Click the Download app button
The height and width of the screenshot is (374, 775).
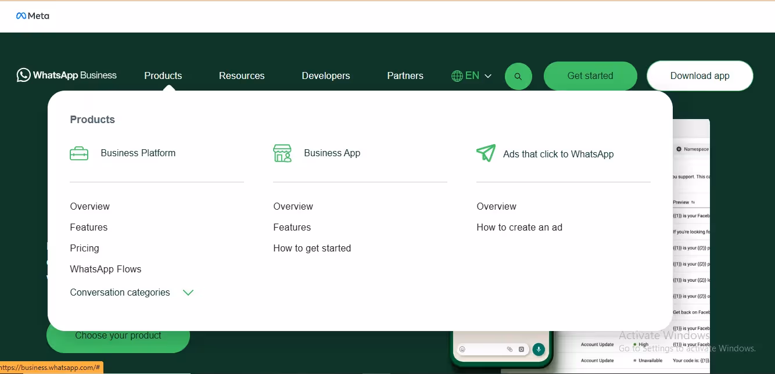point(700,76)
